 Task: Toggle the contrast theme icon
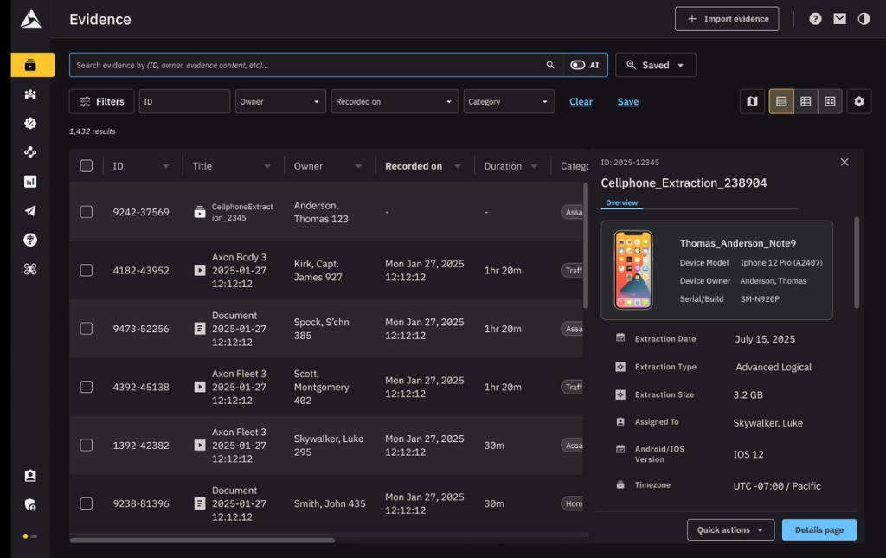pyautogui.click(x=864, y=19)
